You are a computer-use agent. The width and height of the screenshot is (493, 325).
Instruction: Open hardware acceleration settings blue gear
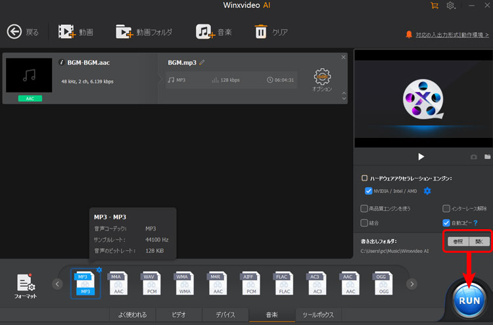[427, 191]
